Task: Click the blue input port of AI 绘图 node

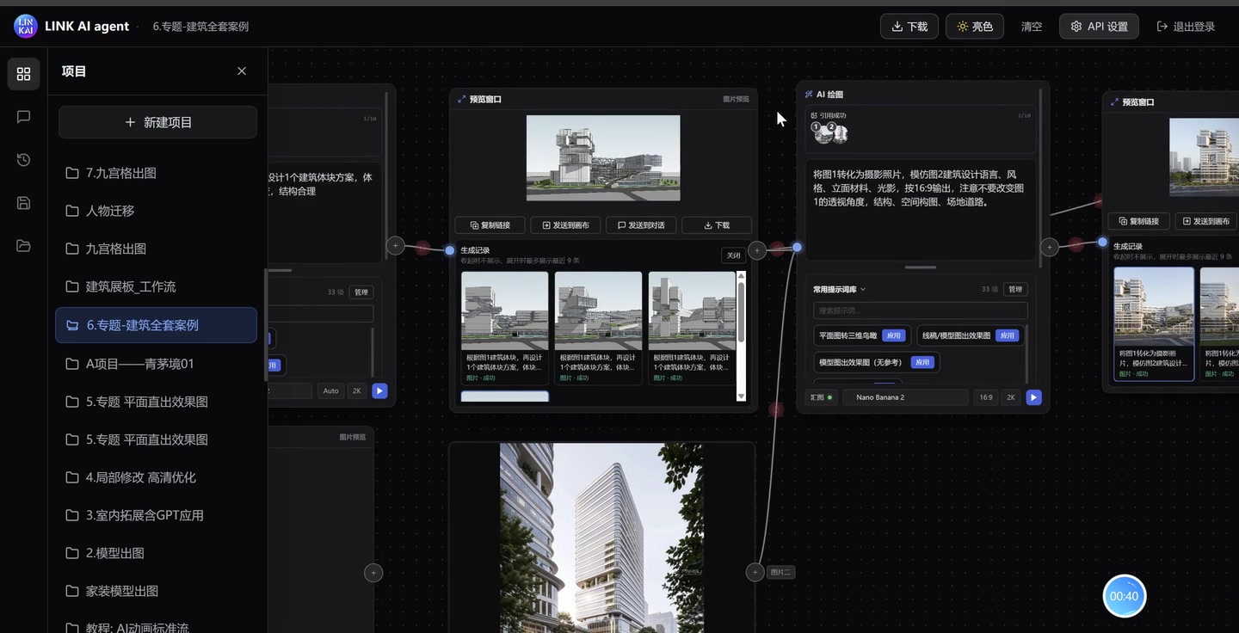Action: coord(798,248)
